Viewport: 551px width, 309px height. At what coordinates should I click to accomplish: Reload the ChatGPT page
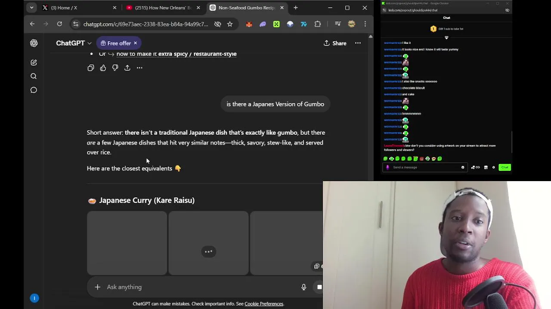point(59,24)
